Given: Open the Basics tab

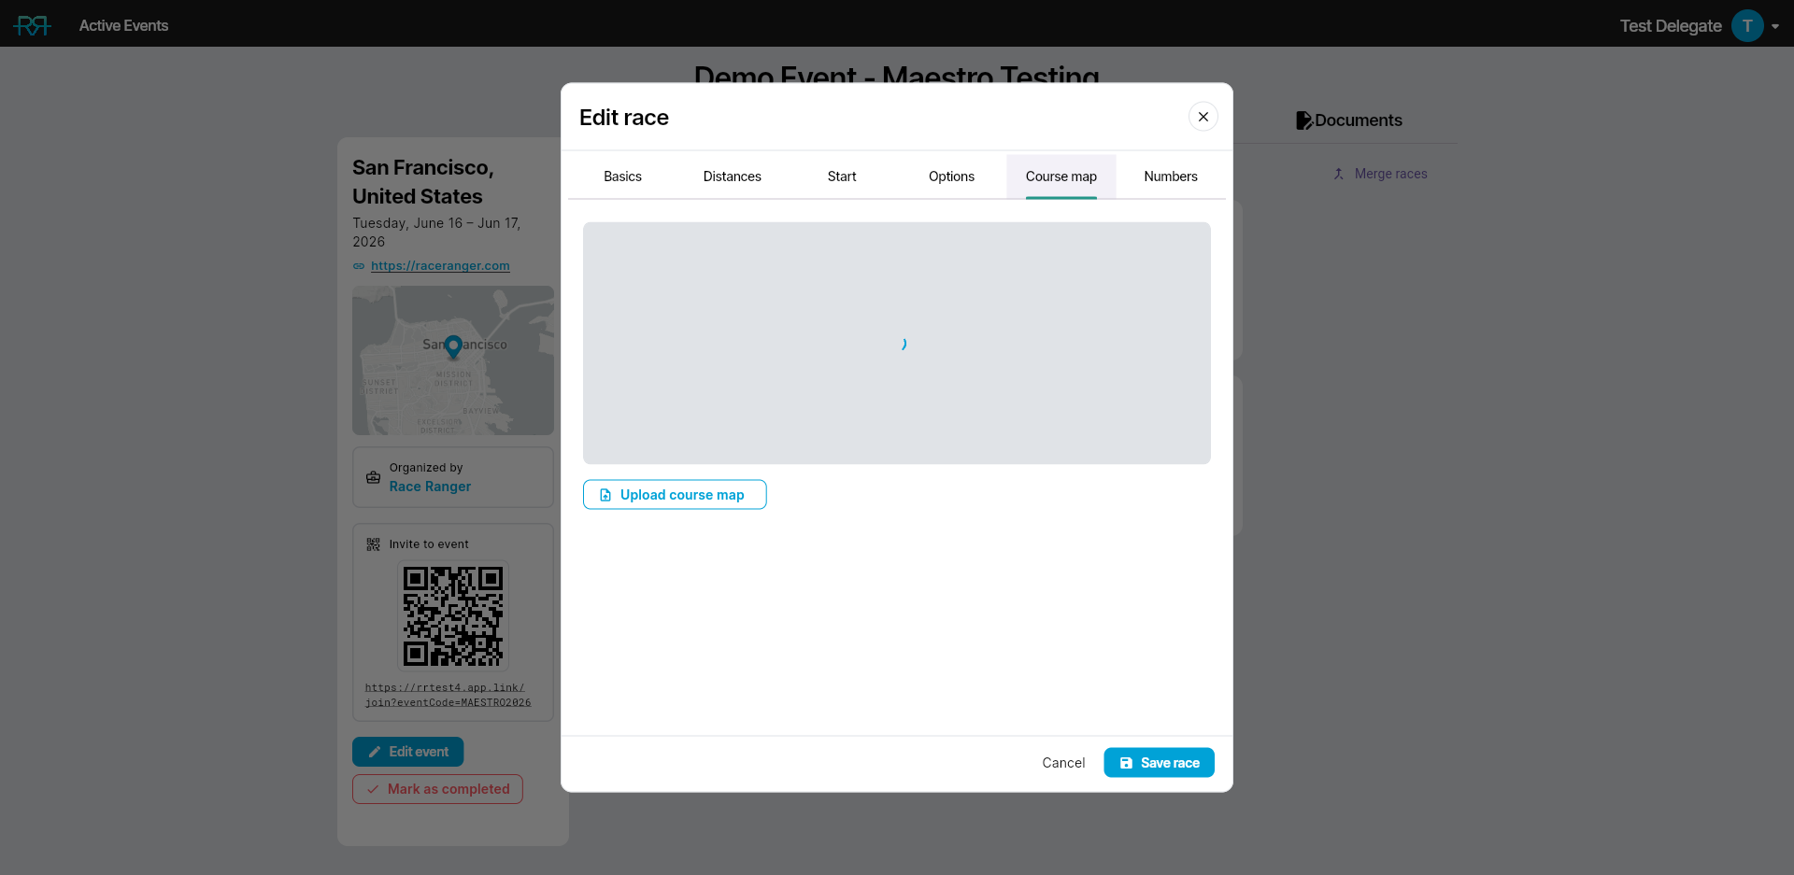Looking at the screenshot, I should (622, 176).
